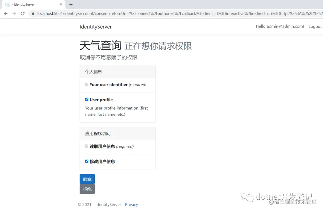
Task: Click the 同意 button to grant consent
Action: 87,179
